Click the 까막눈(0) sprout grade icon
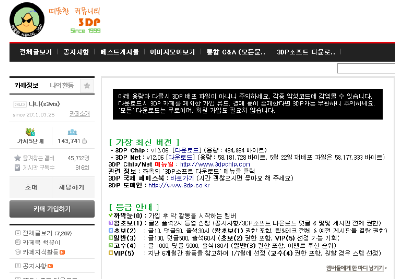Viewport: 395px width, 279px height. pyautogui.click(x=110, y=215)
